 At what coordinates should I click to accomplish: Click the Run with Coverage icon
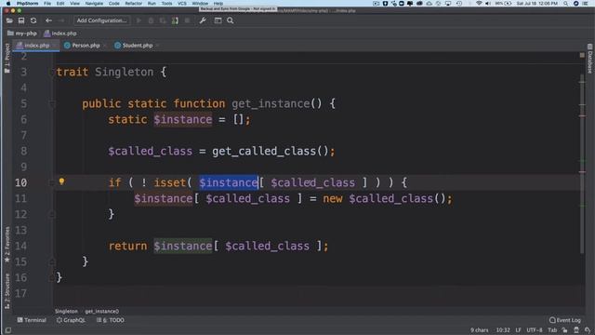(x=163, y=20)
